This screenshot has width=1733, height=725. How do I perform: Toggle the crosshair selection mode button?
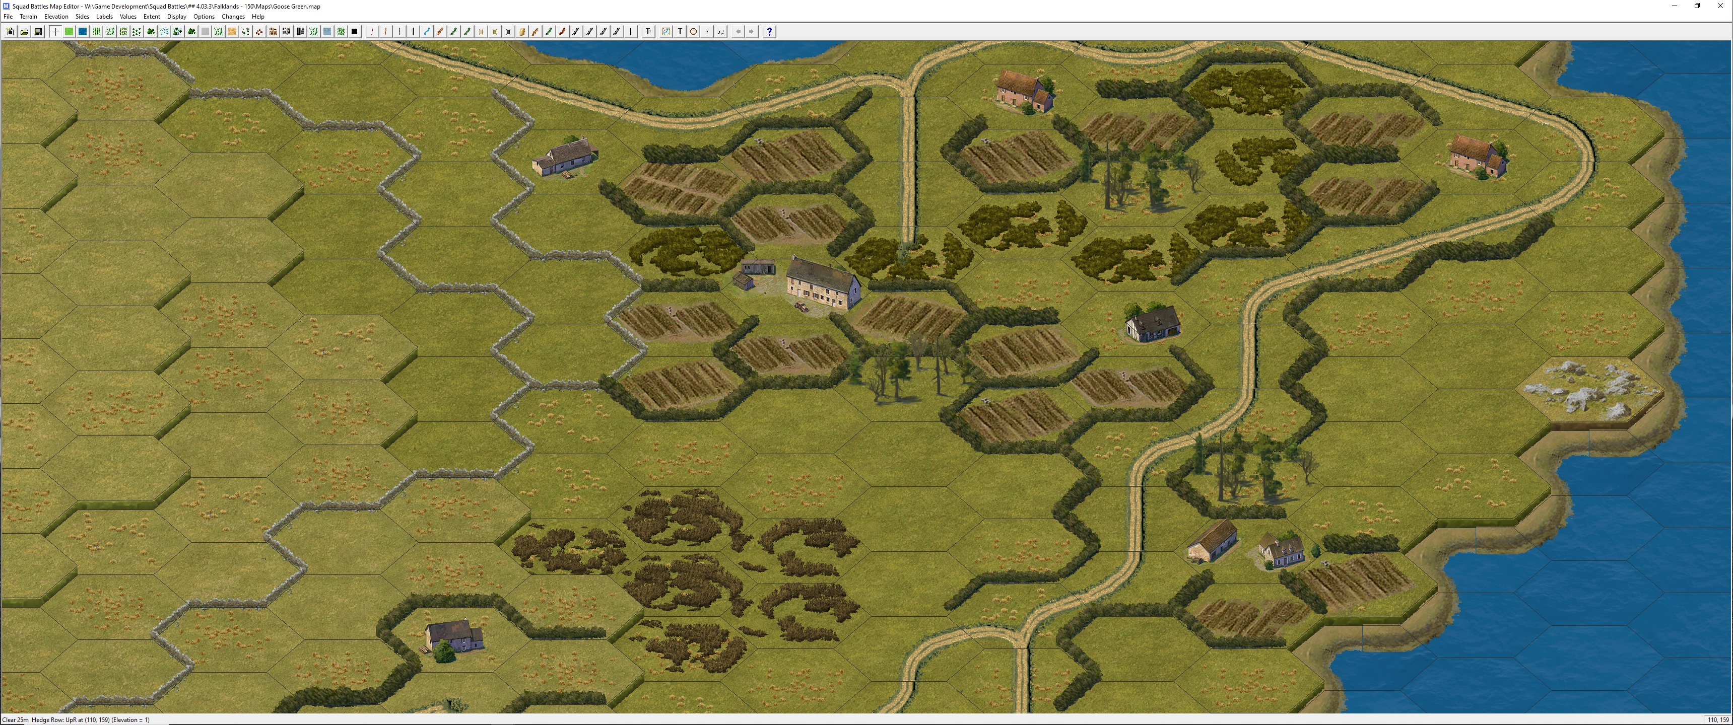pos(55,32)
